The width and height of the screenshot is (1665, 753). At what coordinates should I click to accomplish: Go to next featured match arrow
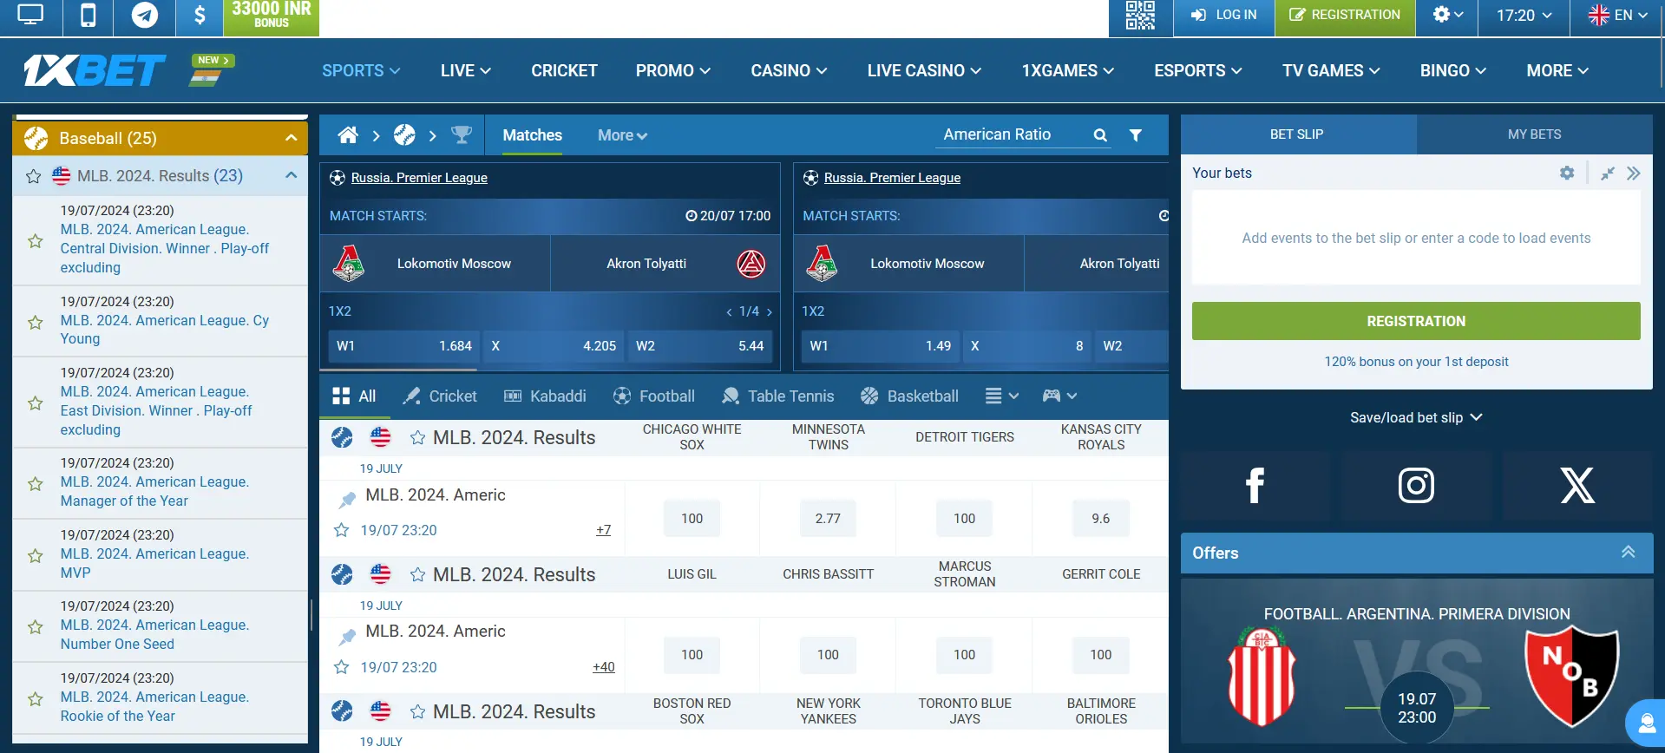(770, 311)
